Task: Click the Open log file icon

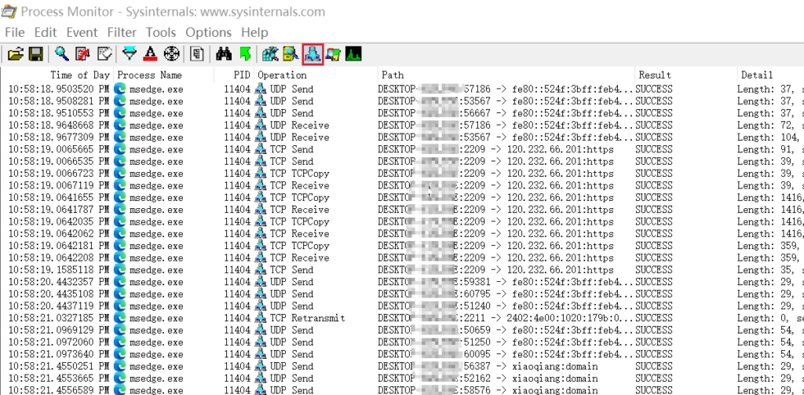Action: pos(16,54)
